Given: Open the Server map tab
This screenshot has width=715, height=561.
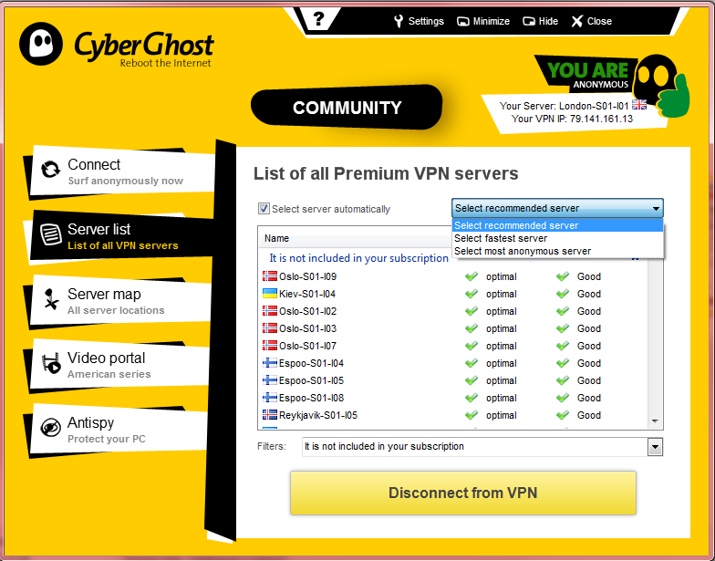Looking at the screenshot, I should point(120,301).
